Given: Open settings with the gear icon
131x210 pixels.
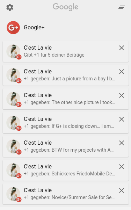Looking at the screenshot, I should click(x=10, y=7).
